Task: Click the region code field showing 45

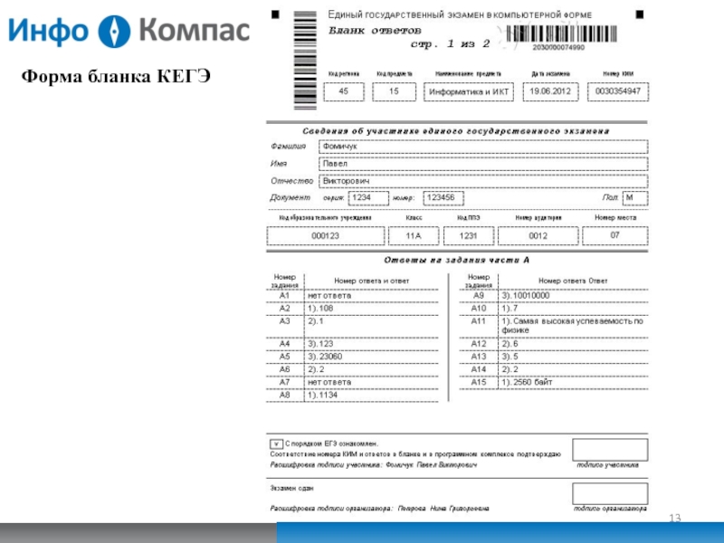Action: [x=344, y=91]
